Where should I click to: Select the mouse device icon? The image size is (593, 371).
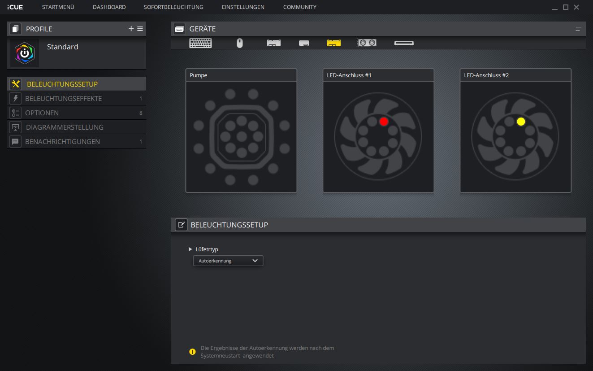coord(240,43)
